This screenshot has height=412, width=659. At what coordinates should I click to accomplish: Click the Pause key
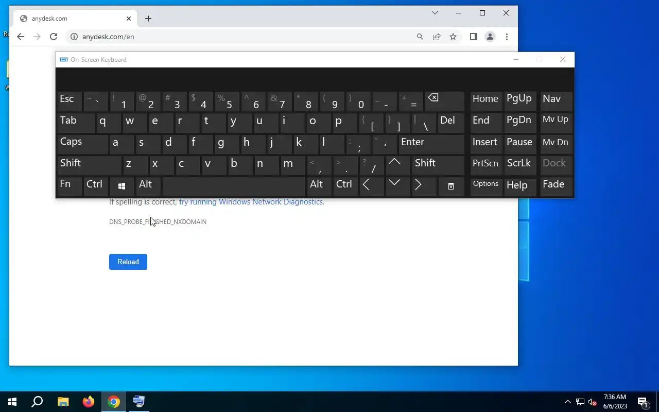(x=521, y=144)
